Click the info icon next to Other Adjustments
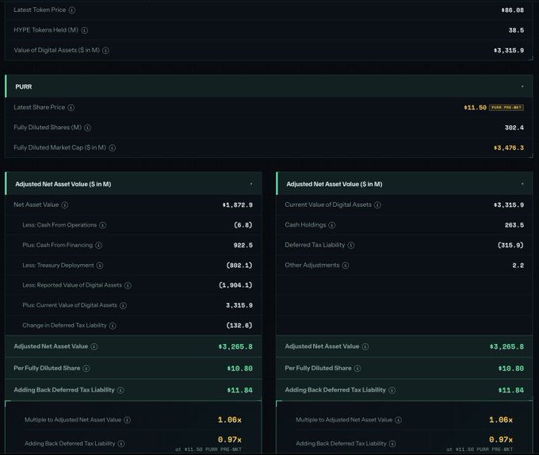This screenshot has height=455, width=539. 346,266
